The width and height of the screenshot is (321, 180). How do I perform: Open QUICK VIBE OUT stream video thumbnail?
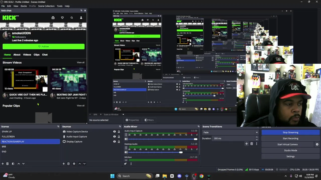[25, 80]
